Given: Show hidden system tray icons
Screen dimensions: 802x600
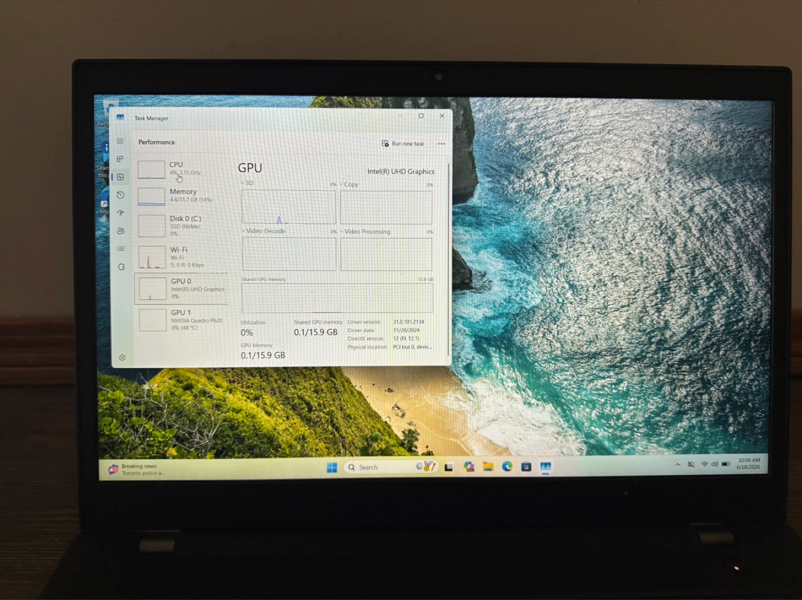Looking at the screenshot, I should (677, 464).
